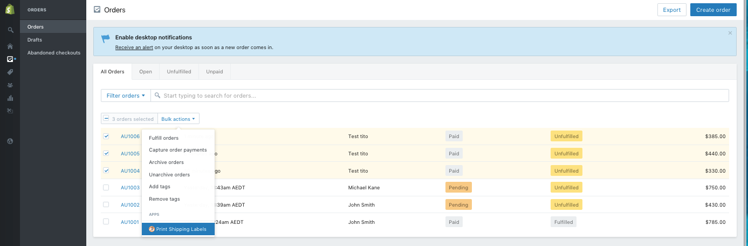
Task: Choose Add tags from menu
Action: tap(178, 187)
